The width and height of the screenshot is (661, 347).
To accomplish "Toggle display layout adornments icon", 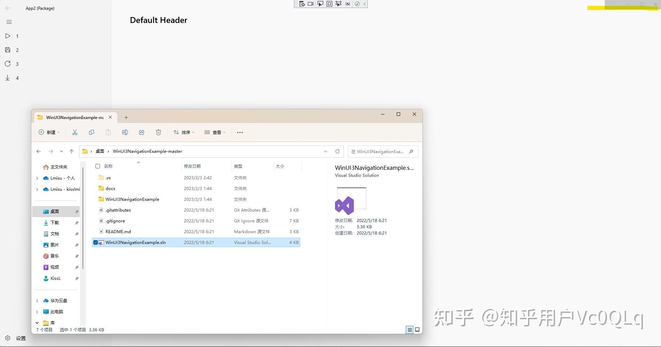I will point(329,4).
